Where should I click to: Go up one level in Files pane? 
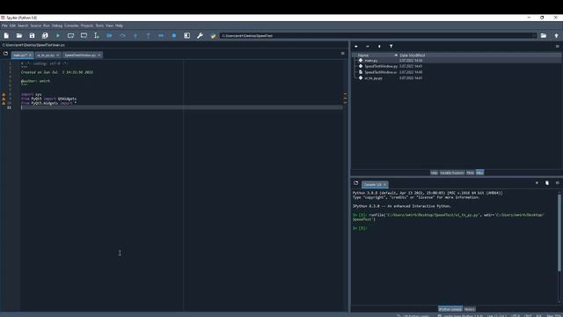point(379,47)
